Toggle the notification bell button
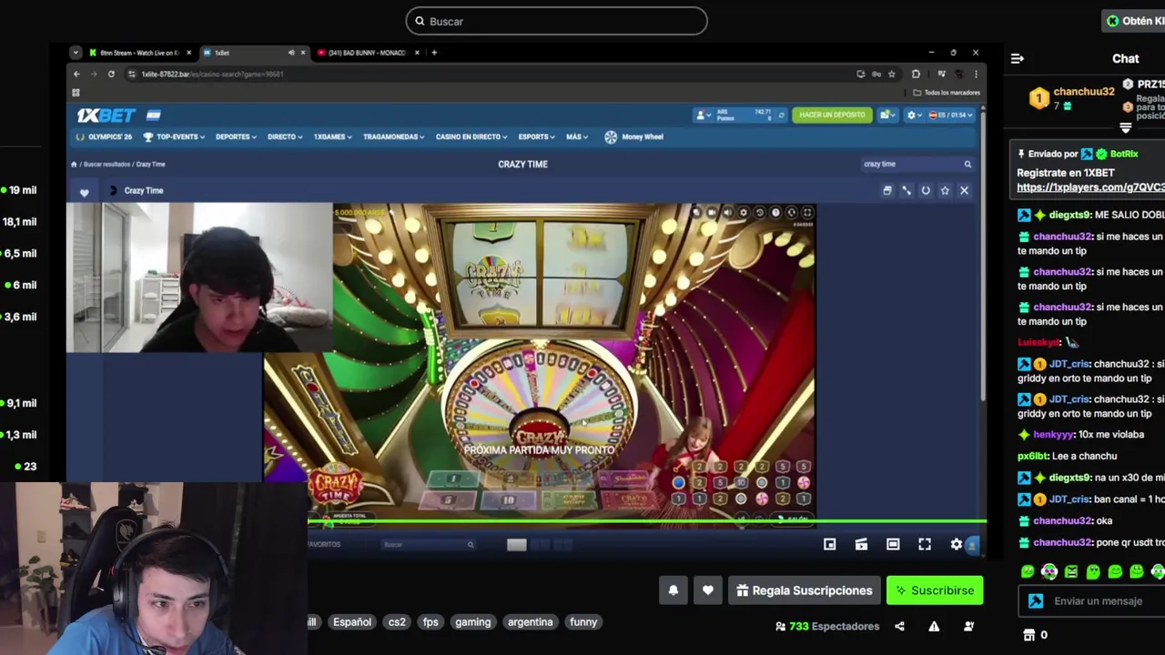Image resolution: width=1165 pixels, height=655 pixels. [x=674, y=590]
